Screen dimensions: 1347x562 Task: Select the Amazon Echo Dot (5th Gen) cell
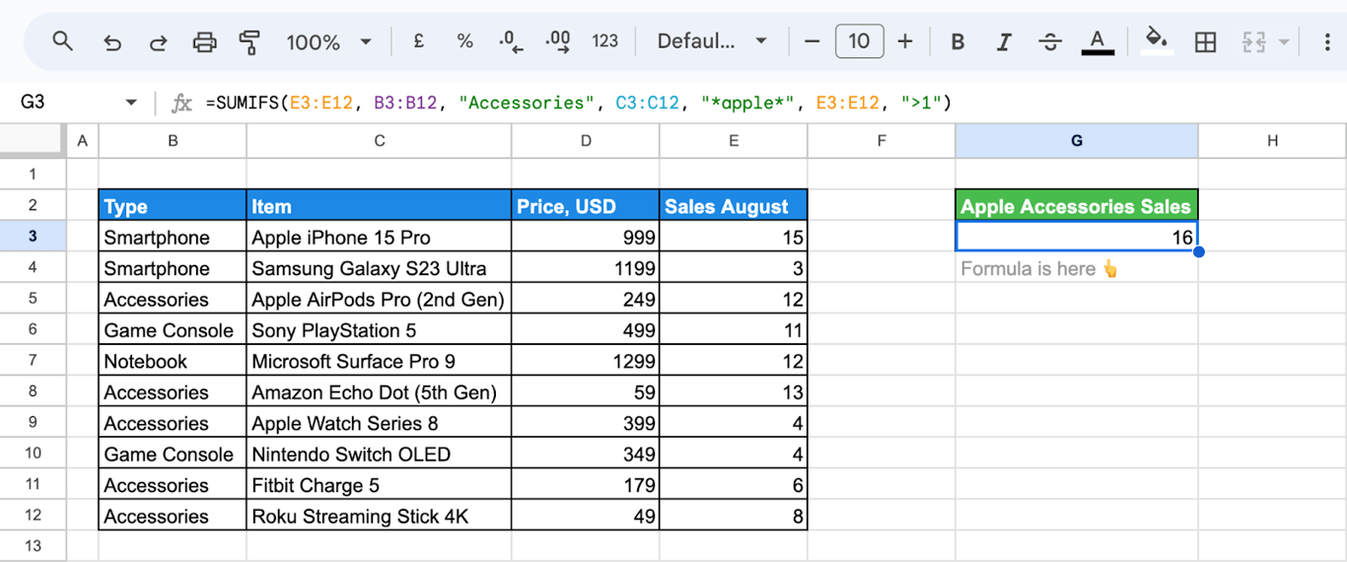tap(380, 392)
